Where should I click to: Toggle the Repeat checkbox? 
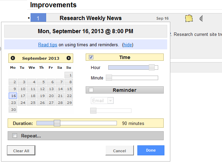pyautogui.click(x=15, y=136)
